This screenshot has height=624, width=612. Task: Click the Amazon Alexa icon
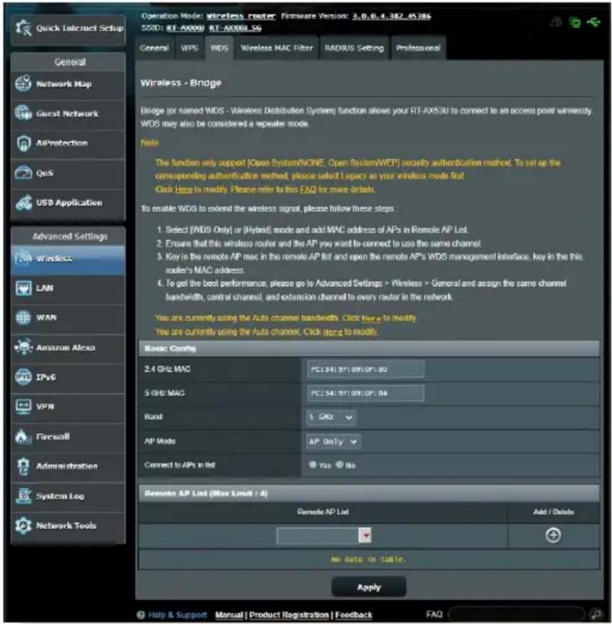pos(23,347)
